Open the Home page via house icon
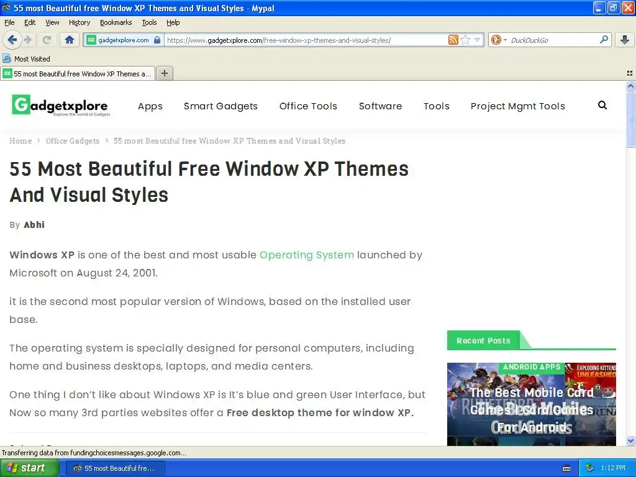636x477 pixels. click(70, 40)
